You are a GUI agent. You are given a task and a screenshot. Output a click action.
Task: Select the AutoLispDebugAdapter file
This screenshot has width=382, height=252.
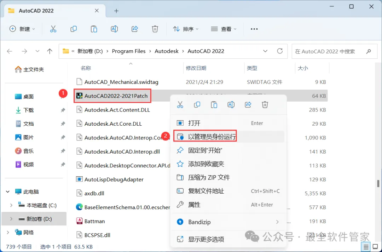[x=114, y=179]
